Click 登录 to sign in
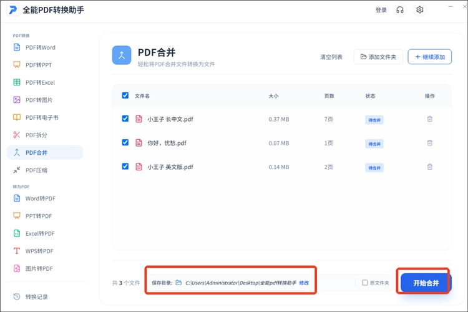This screenshot has width=468, height=312. (x=381, y=11)
